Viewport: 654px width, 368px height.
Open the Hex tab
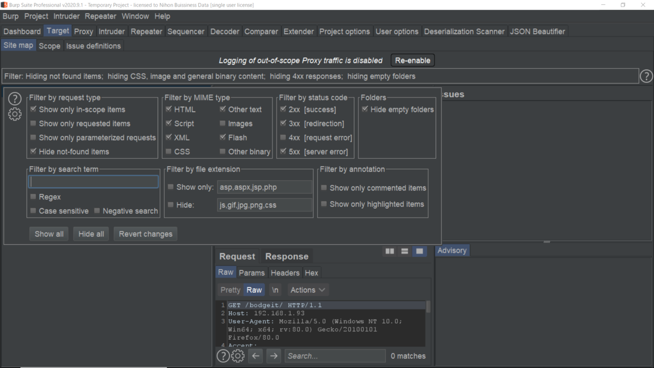click(x=312, y=273)
